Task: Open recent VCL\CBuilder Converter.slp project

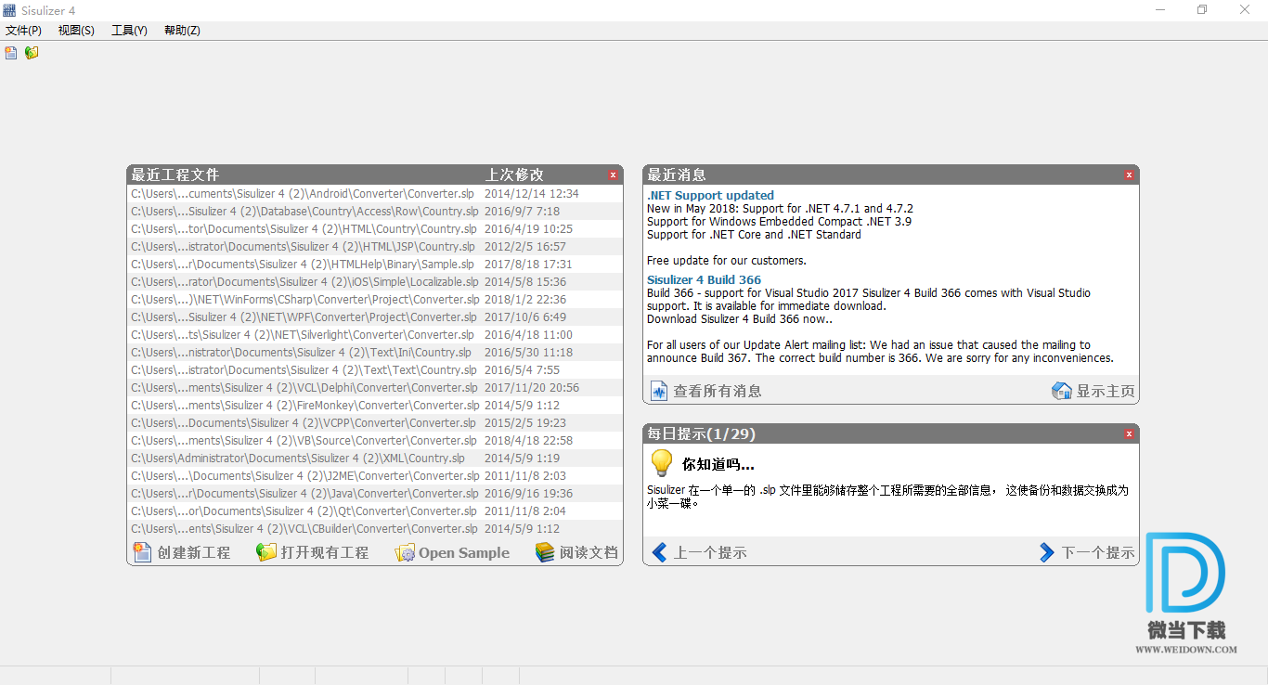Action: tap(375, 529)
